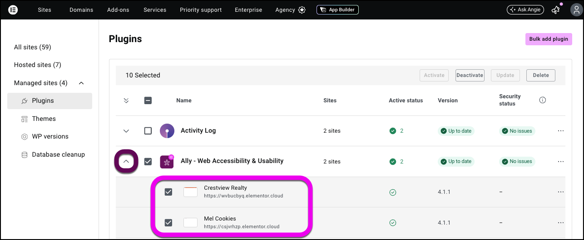The height and width of the screenshot is (240, 584).
Task: Select Hosted sites (7) in sidebar
Action: [x=38, y=65]
